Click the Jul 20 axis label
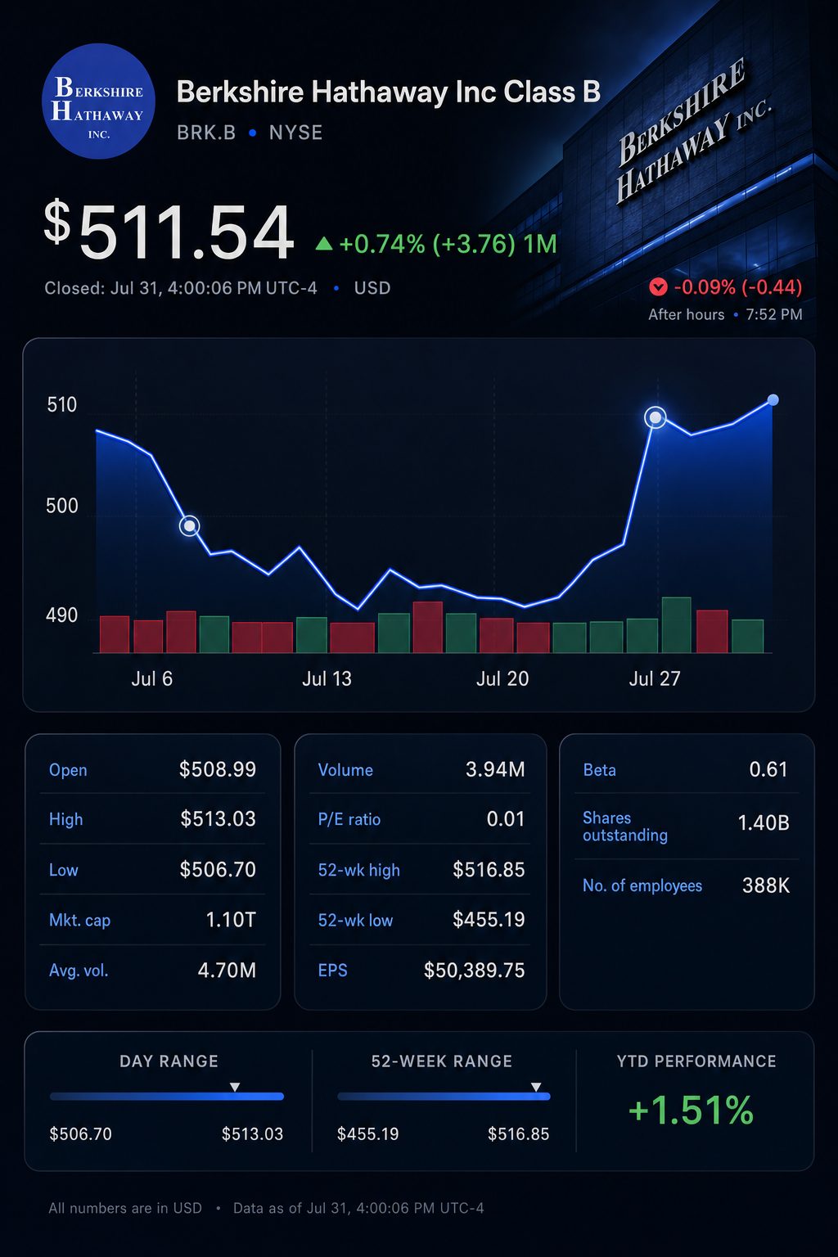This screenshot has width=838, height=1257. click(x=502, y=678)
